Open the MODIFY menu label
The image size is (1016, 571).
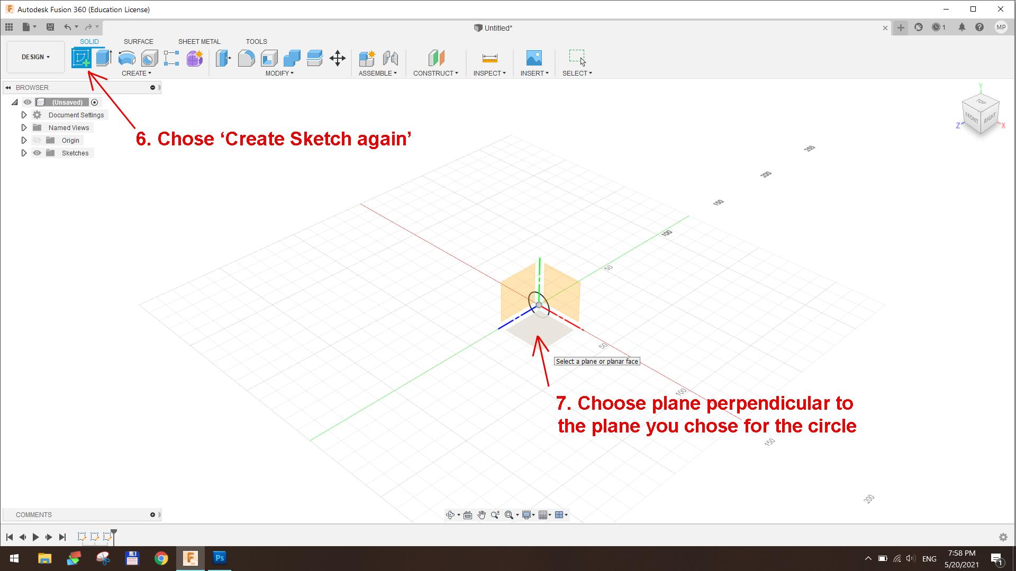279,73
